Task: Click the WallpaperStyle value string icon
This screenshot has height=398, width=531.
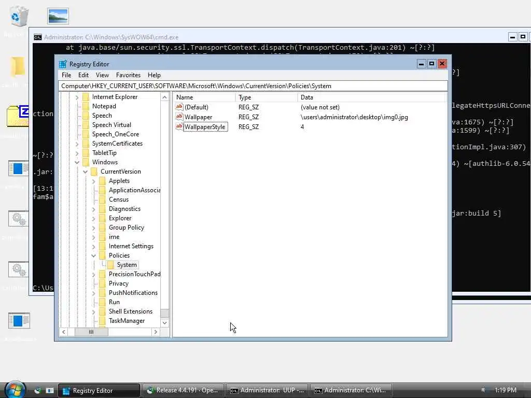Action: coord(179,126)
